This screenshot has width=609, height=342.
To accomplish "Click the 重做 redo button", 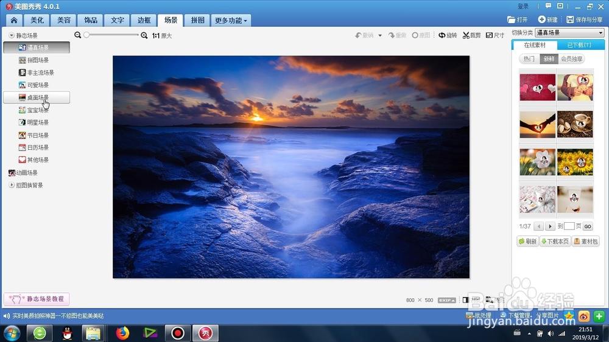I will pos(397,35).
